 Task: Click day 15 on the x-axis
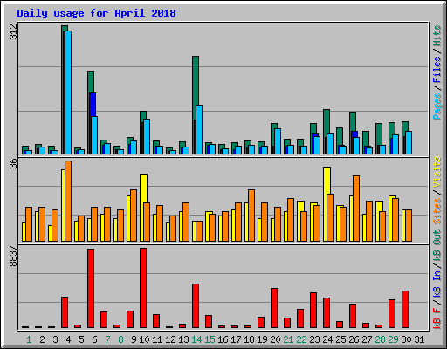210,339
